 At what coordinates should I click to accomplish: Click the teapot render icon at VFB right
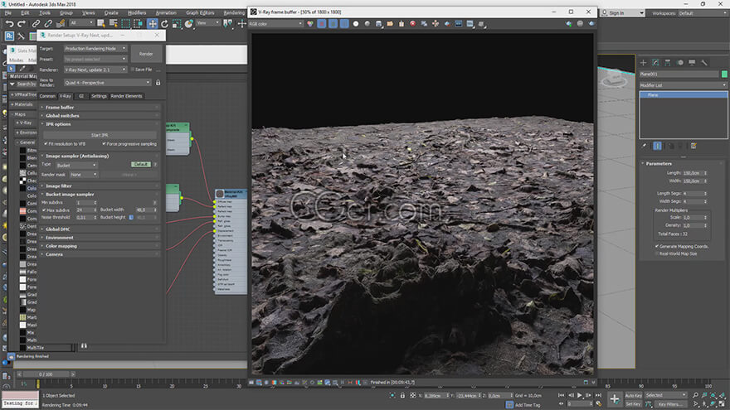tap(591, 23)
